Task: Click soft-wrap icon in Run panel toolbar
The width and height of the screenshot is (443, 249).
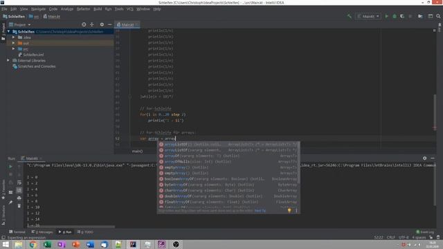Action: pyautogui.click(x=19, y=183)
